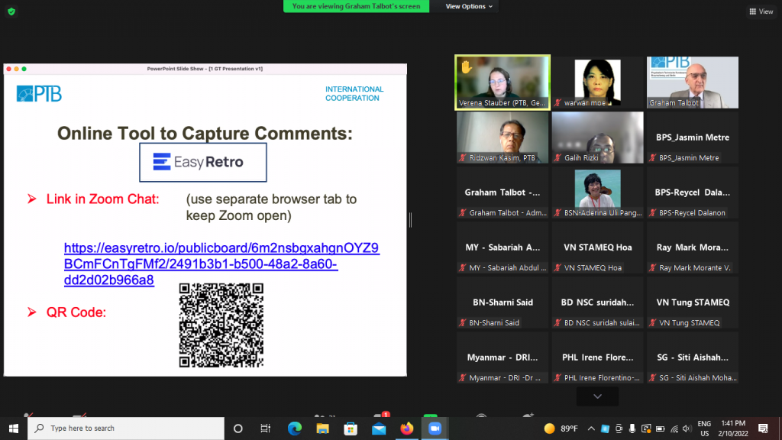This screenshot has width=782, height=440.
Task: Switch to Firefox in the taskbar
Action: pyautogui.click(x=407, y=428)
